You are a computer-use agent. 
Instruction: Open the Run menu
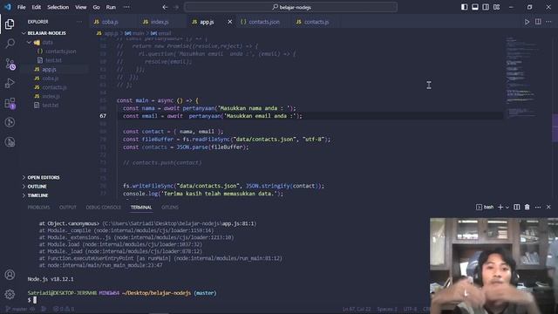point(111,7)
